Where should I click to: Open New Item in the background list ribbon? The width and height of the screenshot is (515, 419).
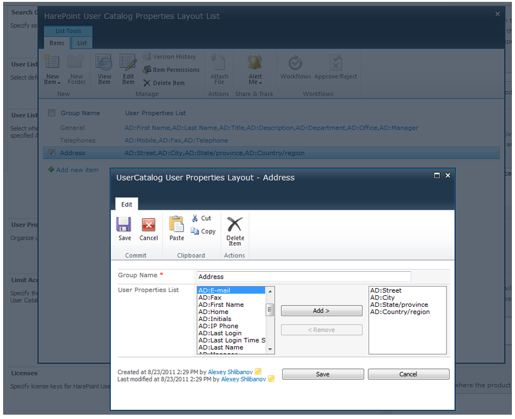click(x=52, y=70)
